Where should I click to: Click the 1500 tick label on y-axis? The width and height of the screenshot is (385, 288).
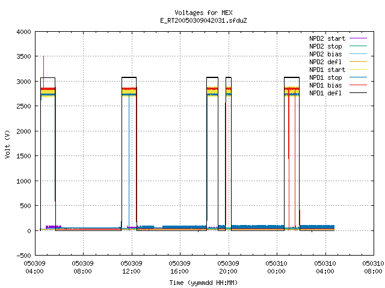(x=24, y=156)
